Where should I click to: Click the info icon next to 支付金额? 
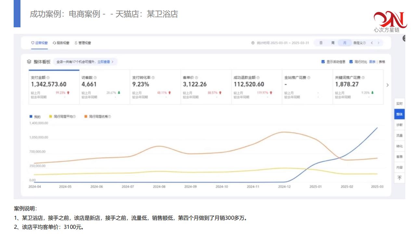coord(48,78)
